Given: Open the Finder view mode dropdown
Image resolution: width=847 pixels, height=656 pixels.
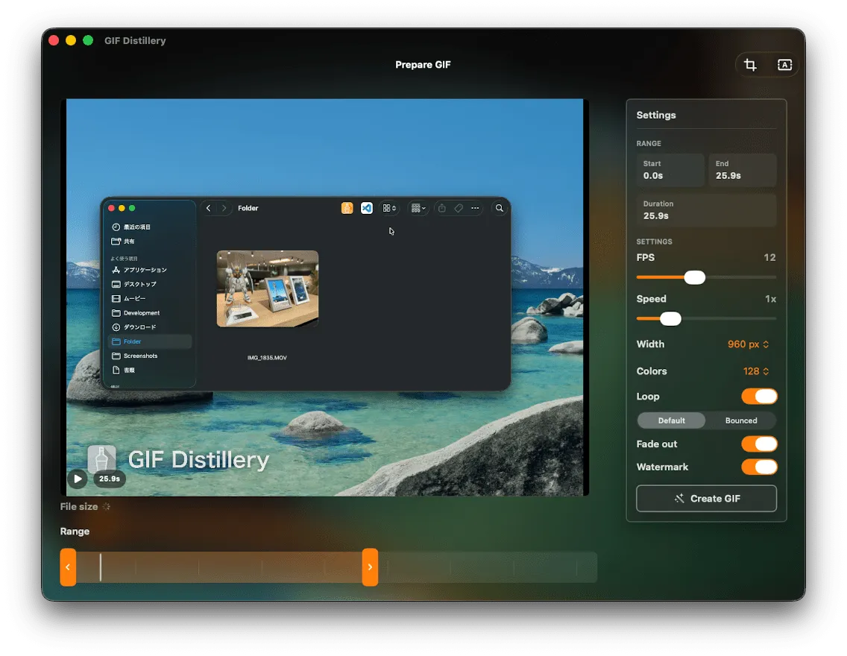Looking at the screenshot, I should [389, 208].
